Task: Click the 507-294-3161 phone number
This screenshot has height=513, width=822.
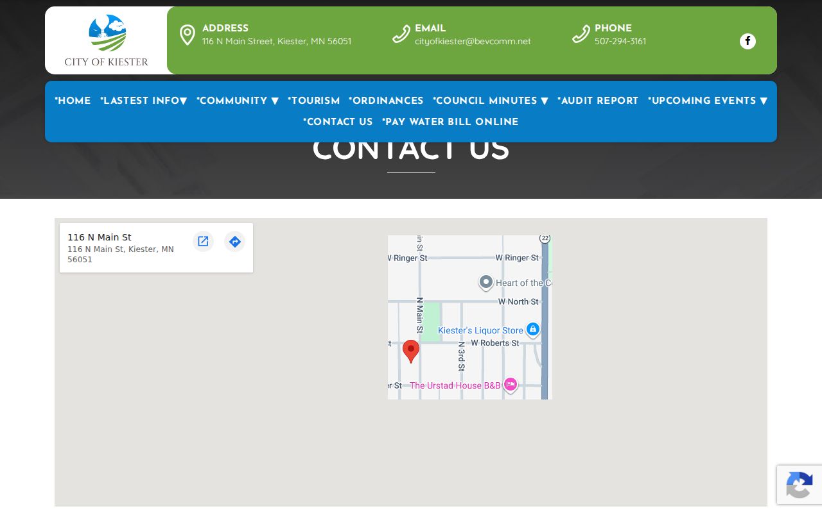Action: (620, 41)
